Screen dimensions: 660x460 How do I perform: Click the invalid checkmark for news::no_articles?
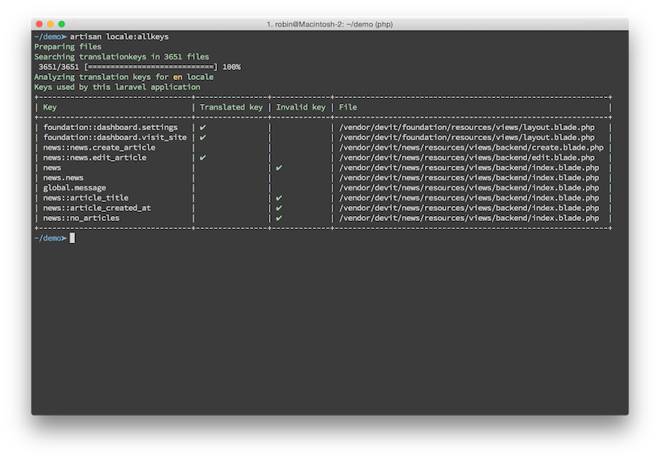(279, 218)
